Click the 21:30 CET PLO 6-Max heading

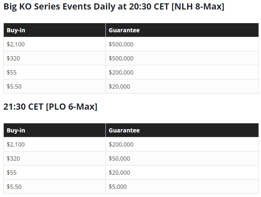point(50,107)
